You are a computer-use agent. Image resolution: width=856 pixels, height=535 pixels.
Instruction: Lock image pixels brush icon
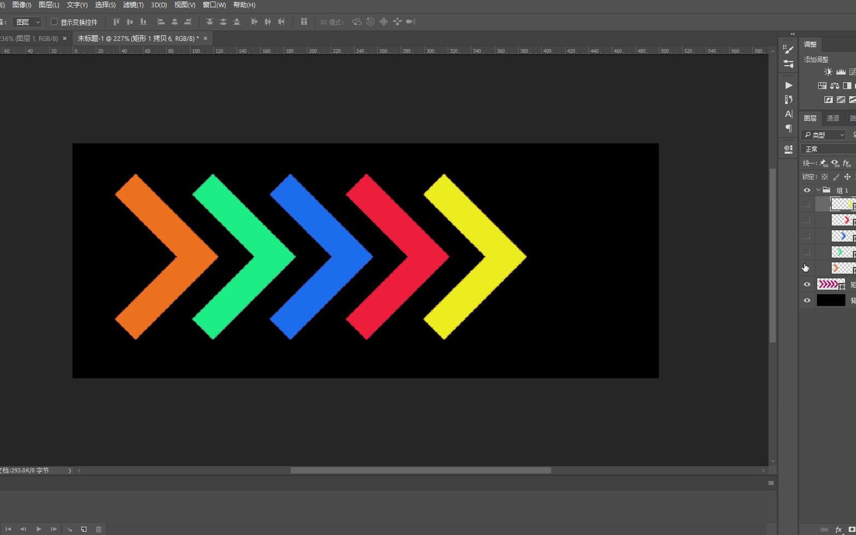coord(836,177)
